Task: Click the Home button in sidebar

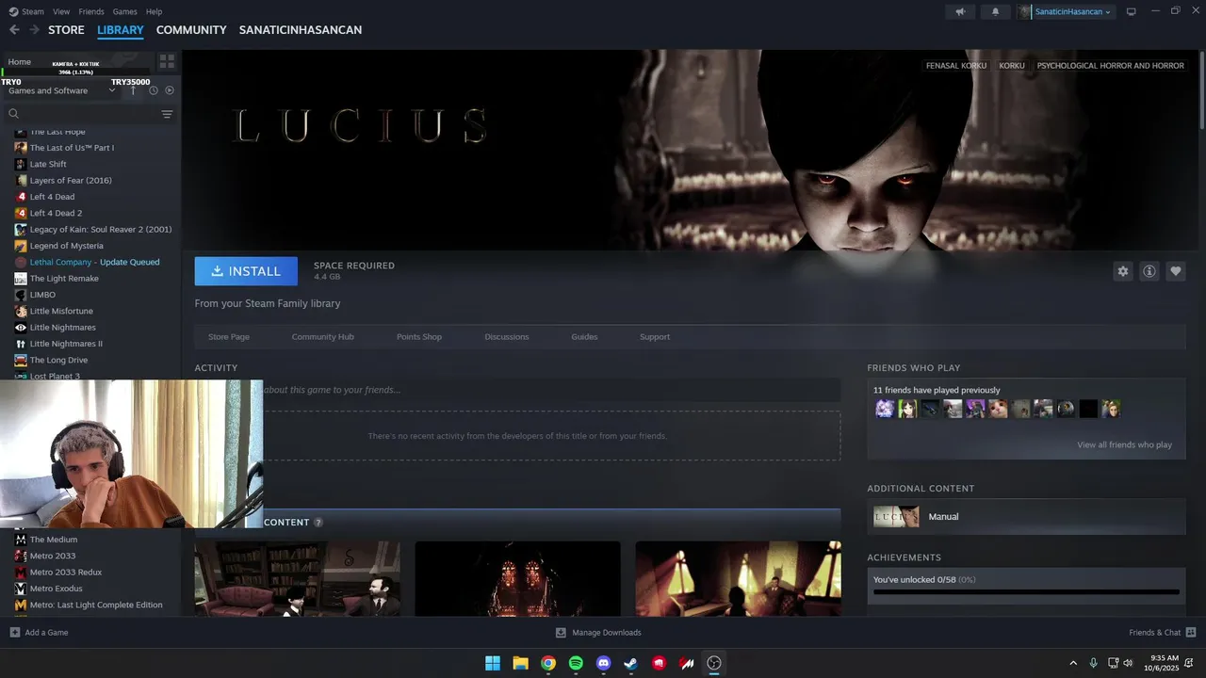Action: point(19,62)
